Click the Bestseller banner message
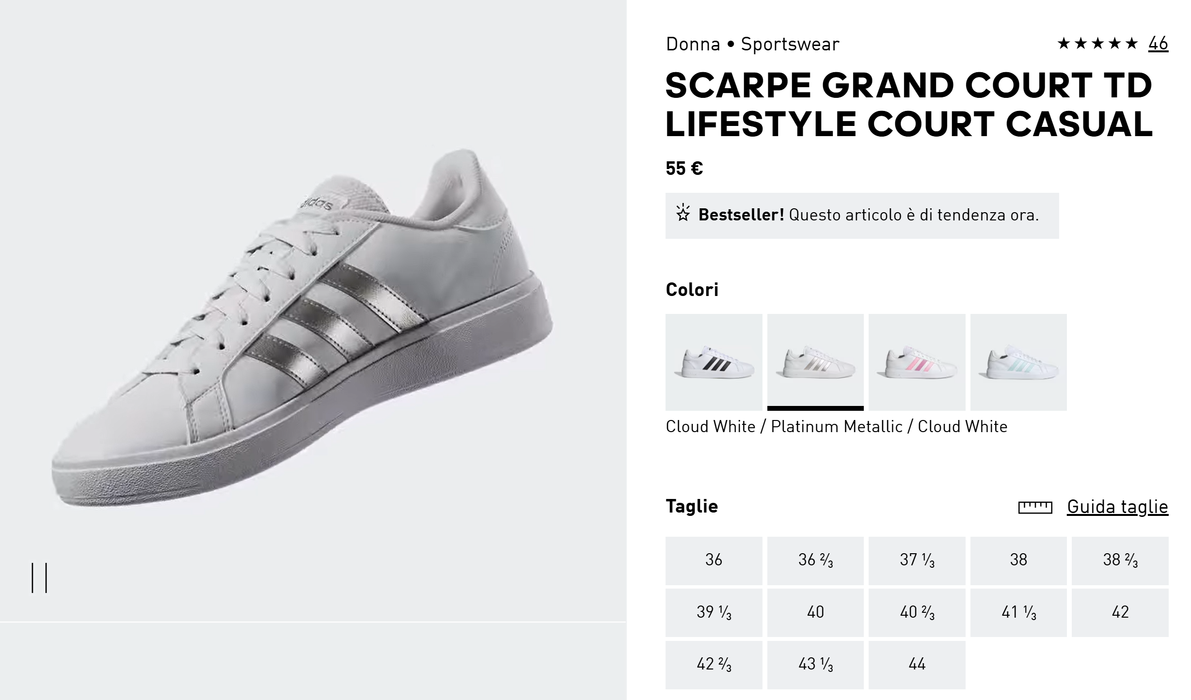 click(868, 215)
